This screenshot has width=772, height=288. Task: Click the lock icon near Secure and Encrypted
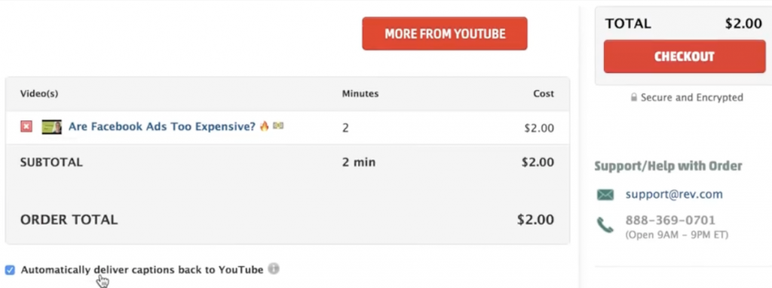634,97
